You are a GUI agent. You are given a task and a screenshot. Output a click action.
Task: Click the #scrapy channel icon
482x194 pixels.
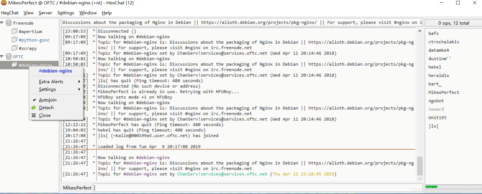click(x=14, y=48)
